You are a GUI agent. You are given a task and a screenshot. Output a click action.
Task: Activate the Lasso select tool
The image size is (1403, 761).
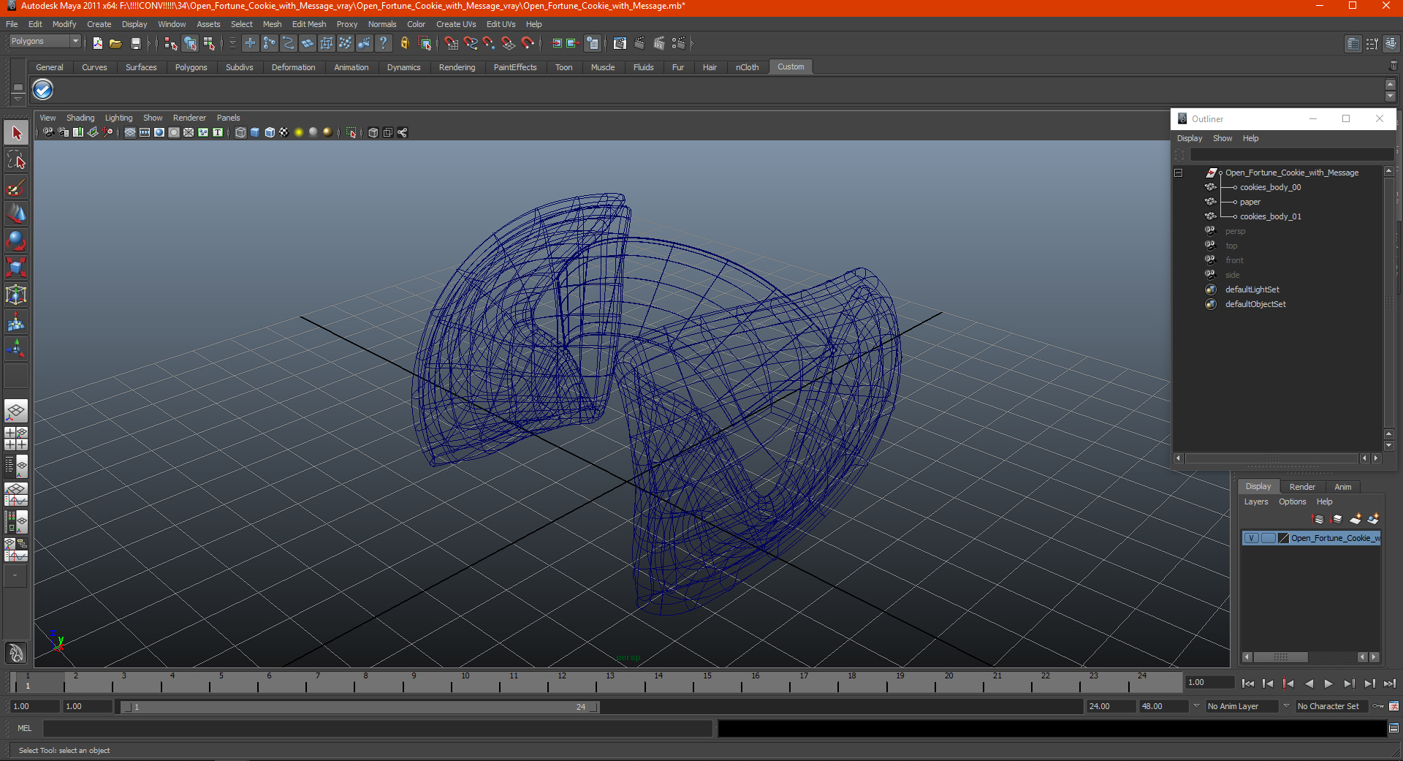pos(16,160)
